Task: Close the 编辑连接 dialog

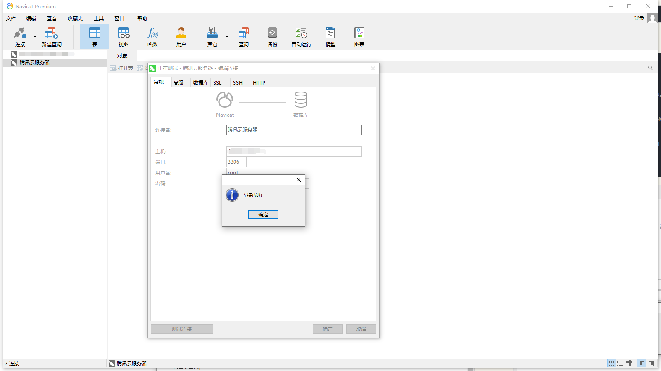Action: tap(373, 68)
